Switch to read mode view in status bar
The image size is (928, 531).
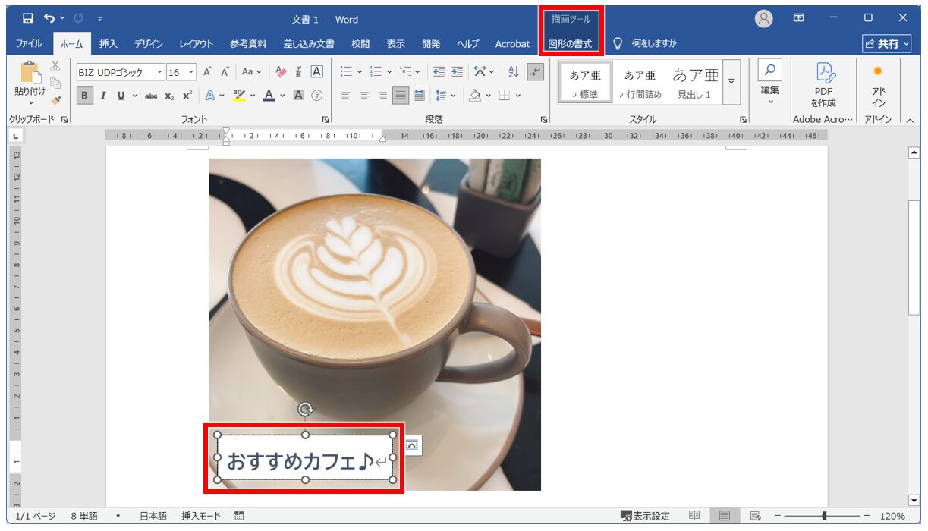coord(694,516)
